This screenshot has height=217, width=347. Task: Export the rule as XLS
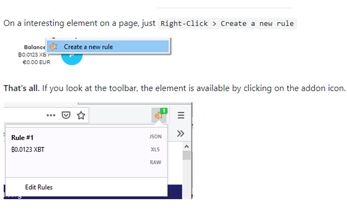(x=156, y=150)
